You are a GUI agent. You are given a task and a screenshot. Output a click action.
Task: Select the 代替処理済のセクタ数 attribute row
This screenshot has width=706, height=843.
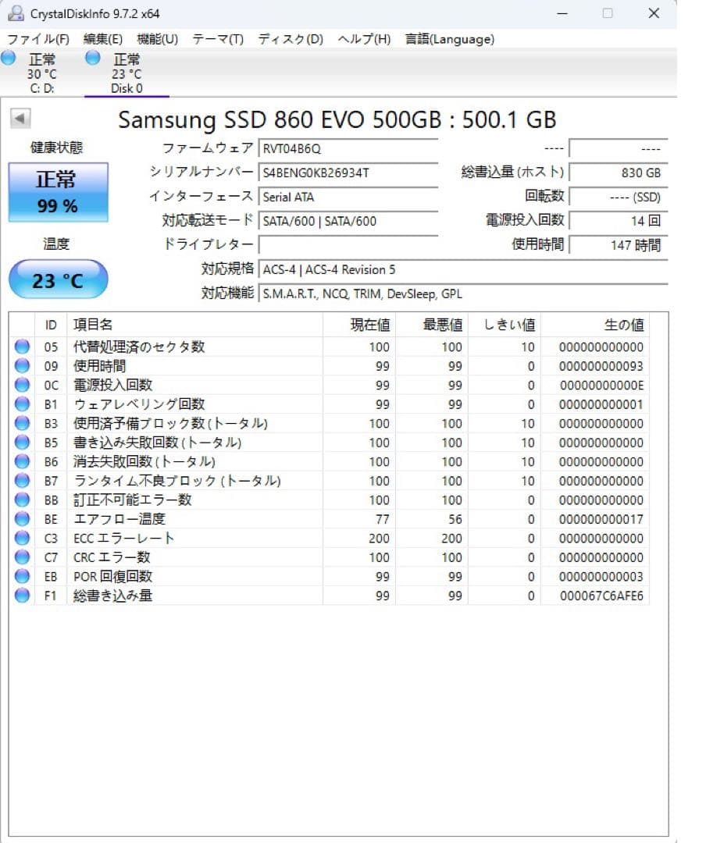point(330,347)
